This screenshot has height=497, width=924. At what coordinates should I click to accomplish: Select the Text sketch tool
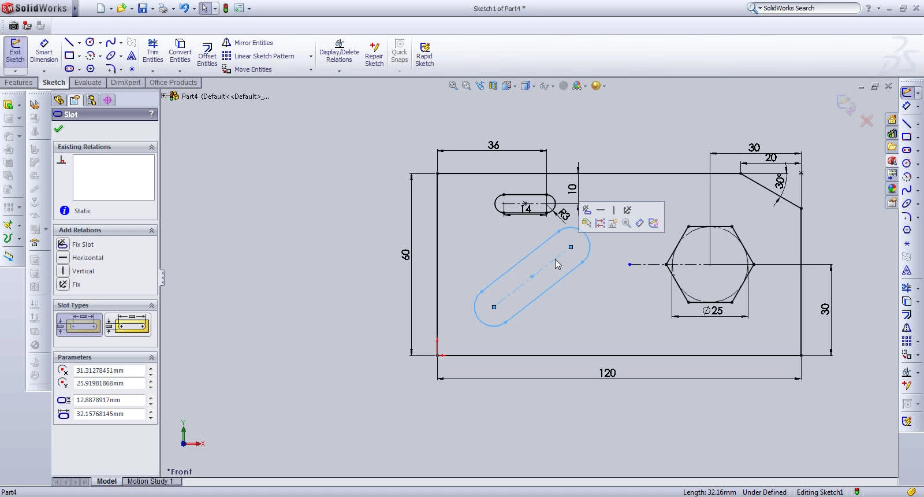(x=132, y=55)
